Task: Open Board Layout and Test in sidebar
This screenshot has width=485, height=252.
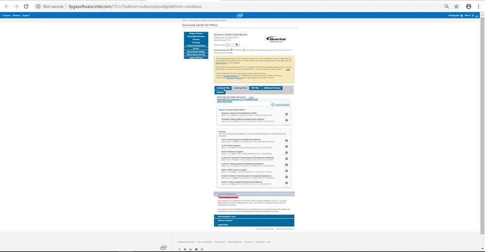Action: point(196,55)
